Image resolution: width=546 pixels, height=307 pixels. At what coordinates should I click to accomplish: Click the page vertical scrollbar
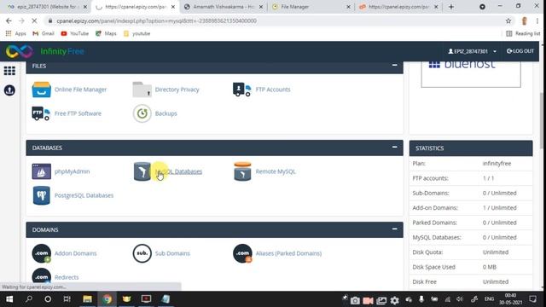point(543,120)
